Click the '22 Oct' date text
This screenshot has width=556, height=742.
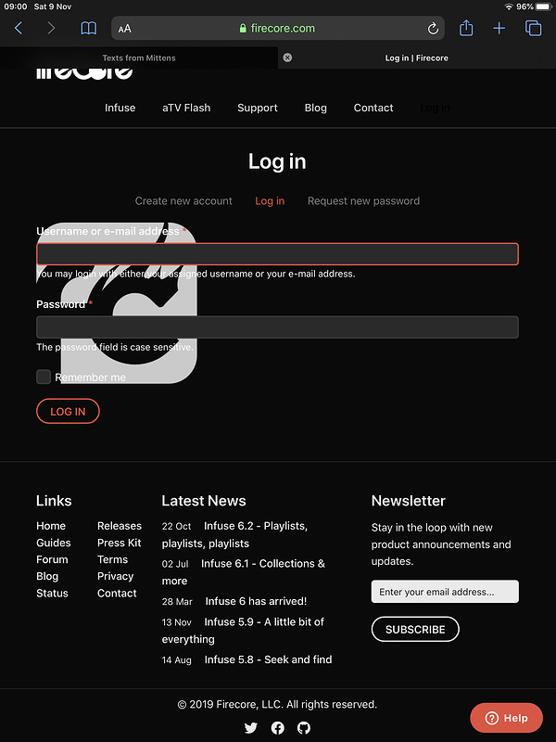176,526
